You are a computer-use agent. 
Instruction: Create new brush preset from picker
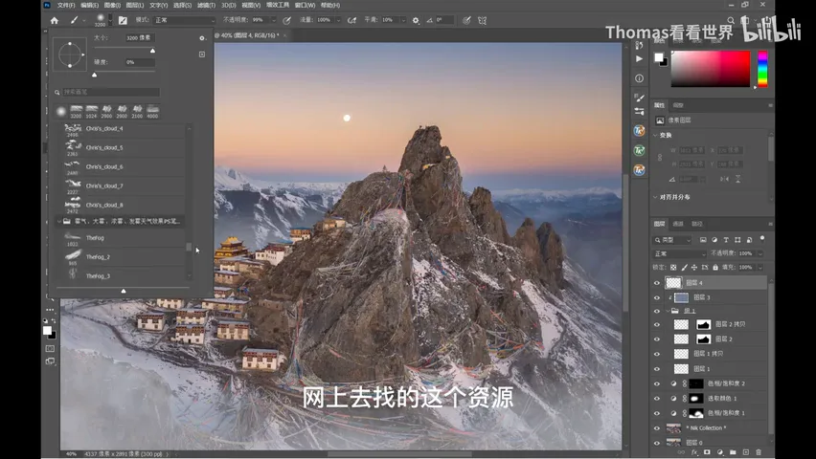click(x=202, y=55)
